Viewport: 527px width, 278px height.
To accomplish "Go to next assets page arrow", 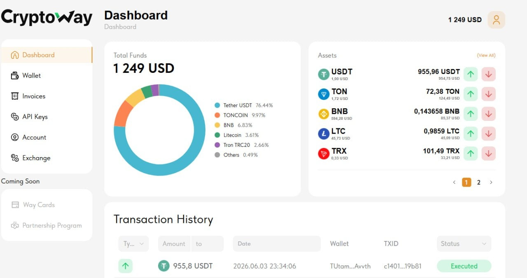I will (491, 182).
